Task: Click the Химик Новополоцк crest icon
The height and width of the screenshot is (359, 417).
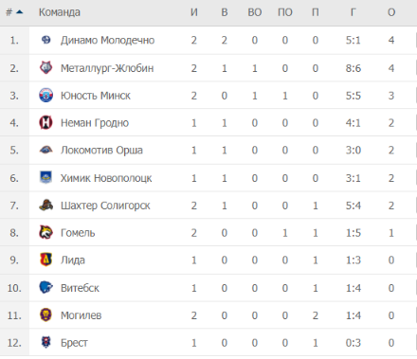Action: pyautogui.click(x=46, y=177)
